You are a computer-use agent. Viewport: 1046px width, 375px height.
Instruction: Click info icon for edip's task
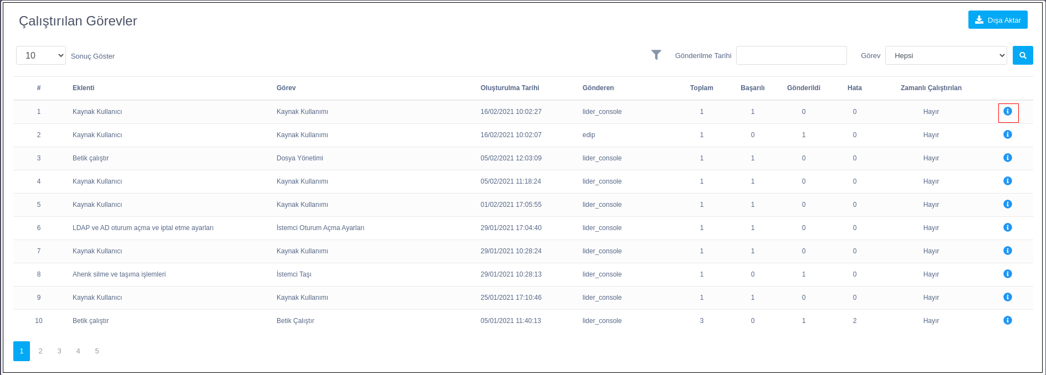point(1007,135)
